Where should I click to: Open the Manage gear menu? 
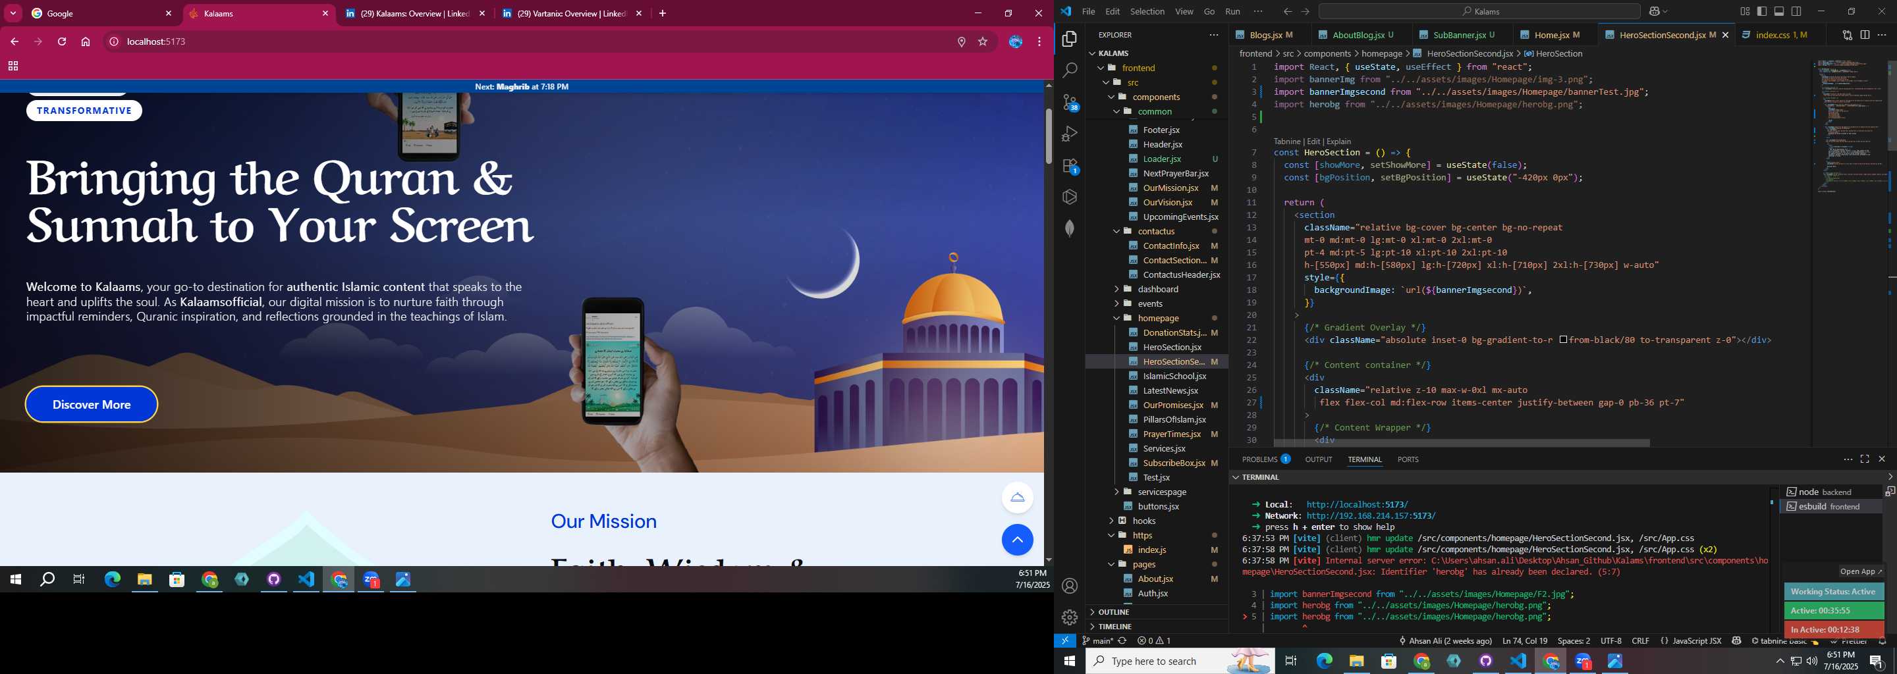(1069, 617)
